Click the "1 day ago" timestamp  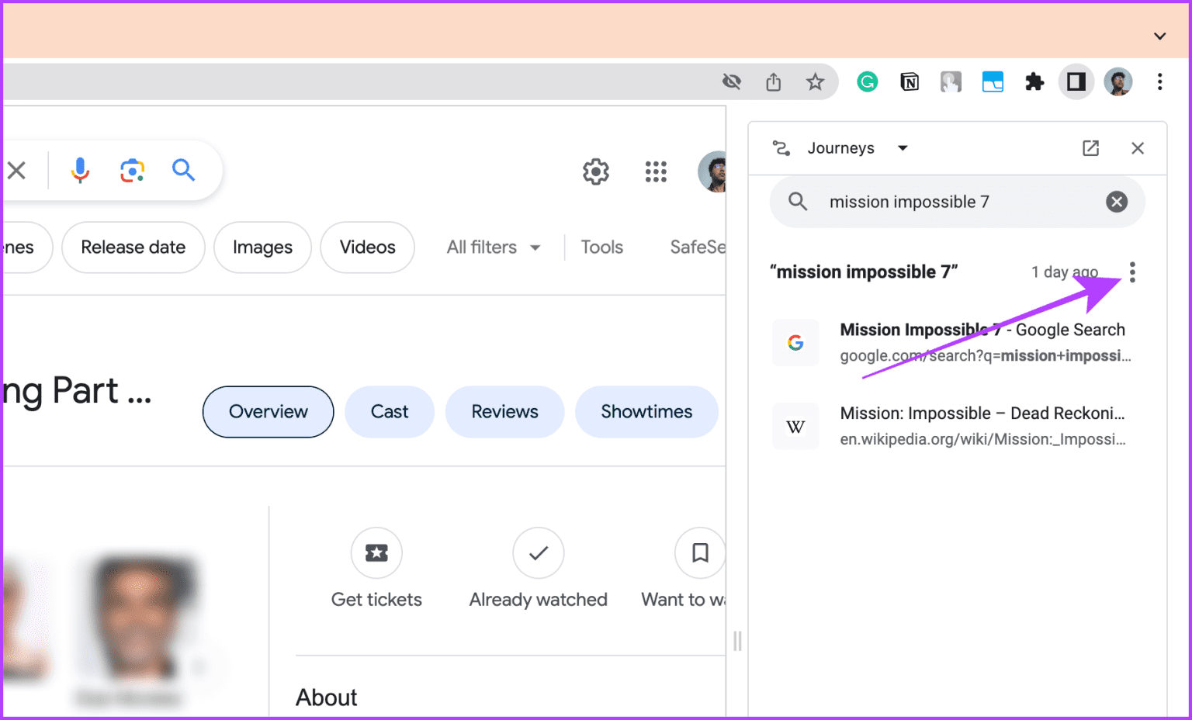point(1064,272)
